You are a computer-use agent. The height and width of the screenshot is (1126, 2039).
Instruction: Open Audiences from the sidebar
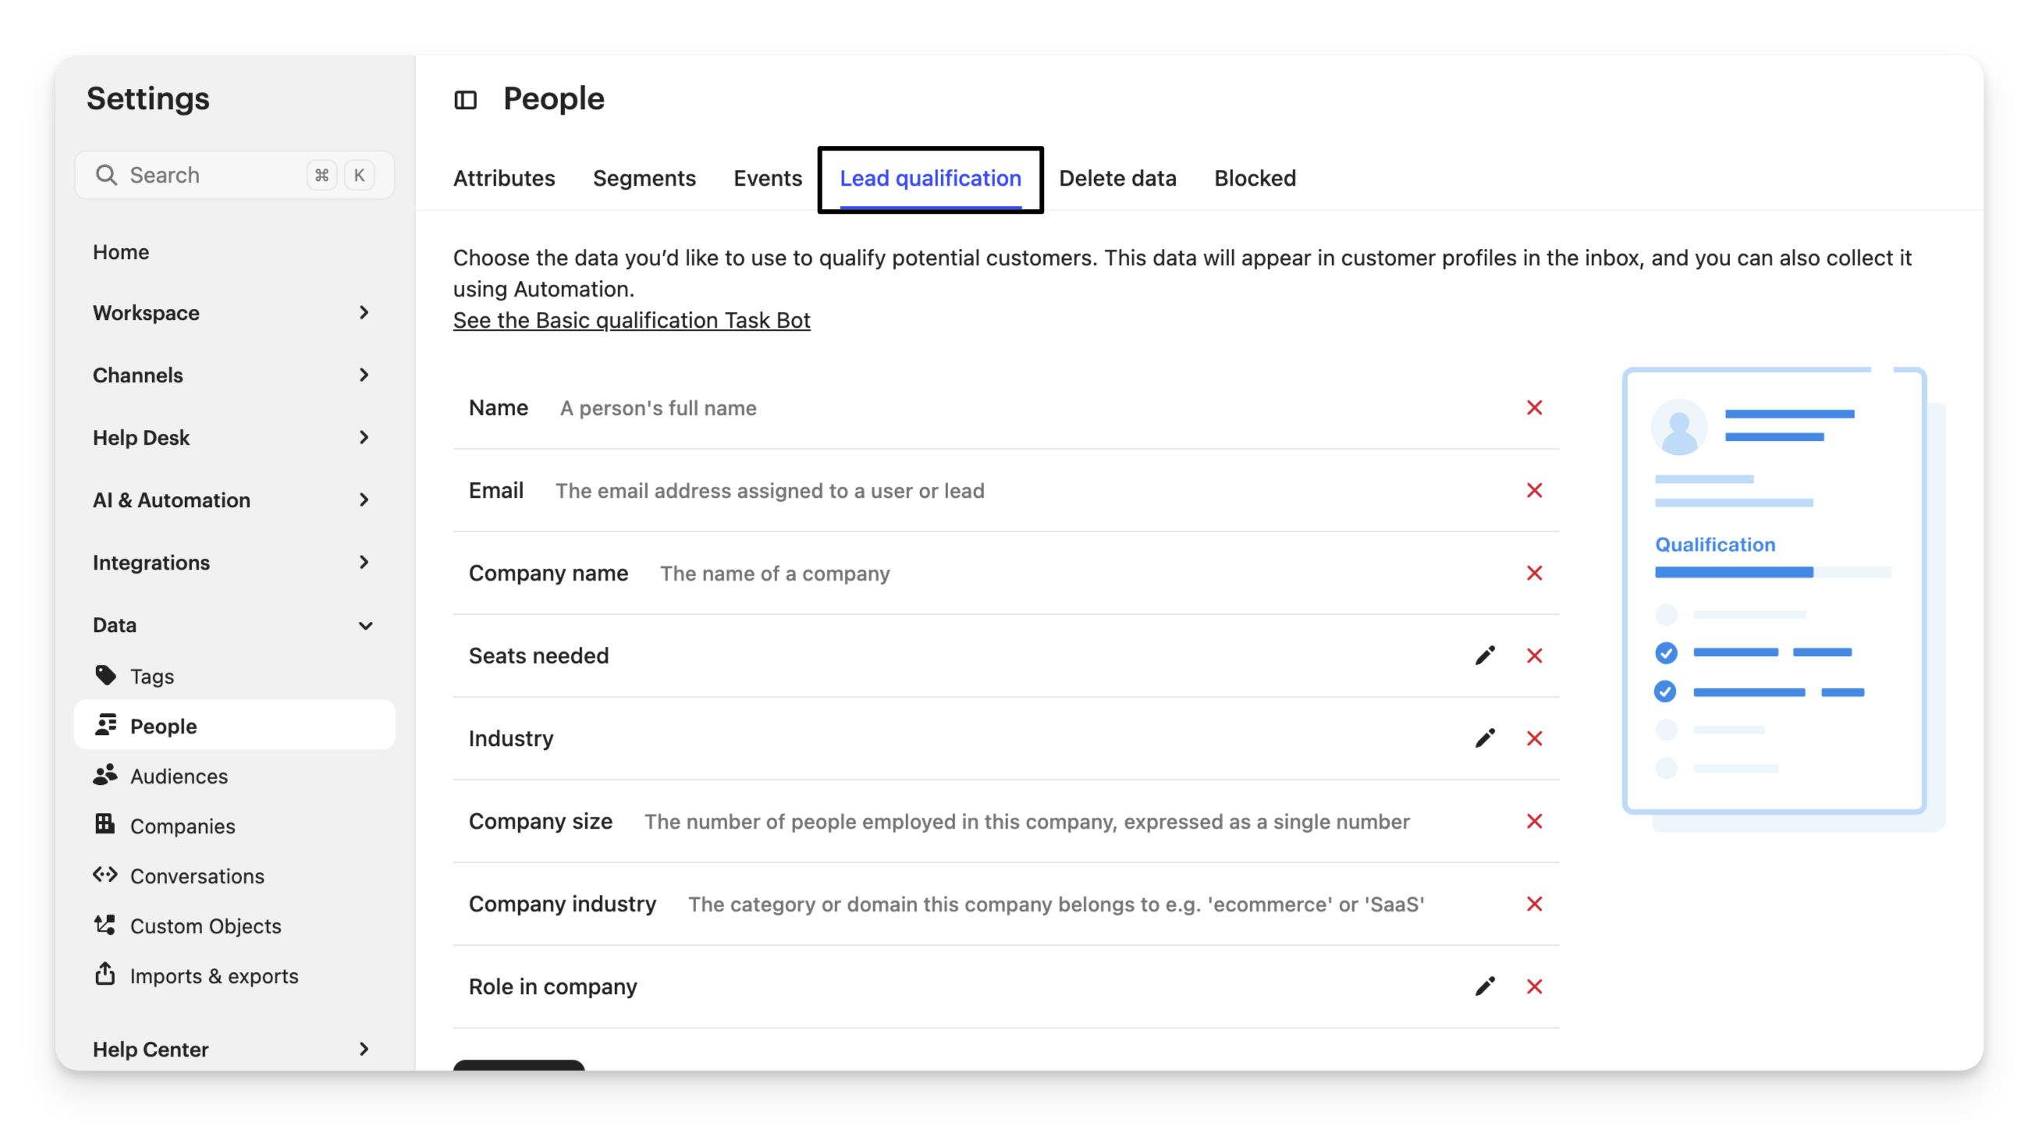178,776
